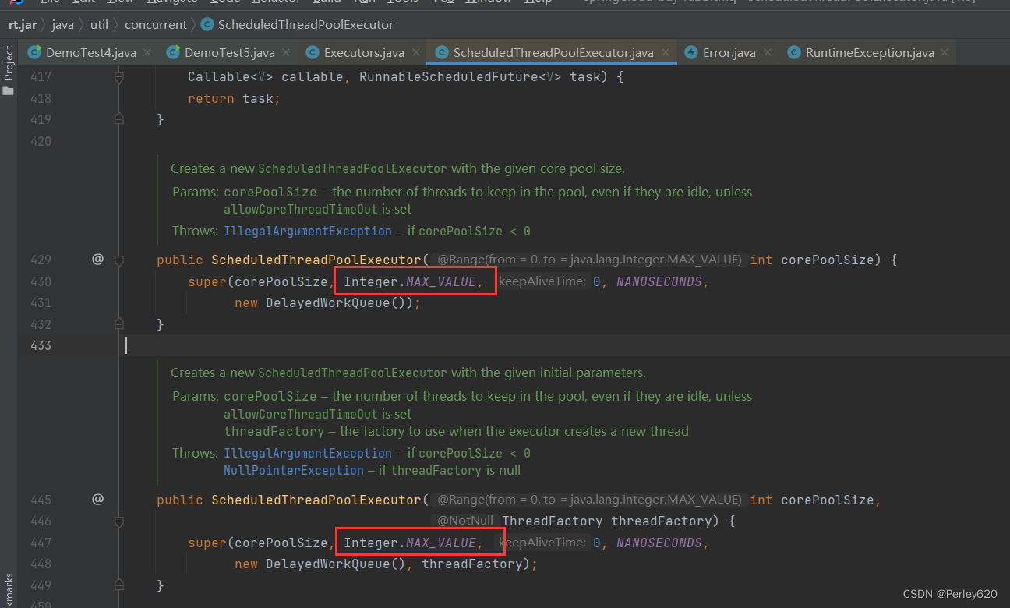Click the ScheduledThreadPoolExecutor class breadcrumb
Screen dimensions: 1010x608
[x=297, y=24]
